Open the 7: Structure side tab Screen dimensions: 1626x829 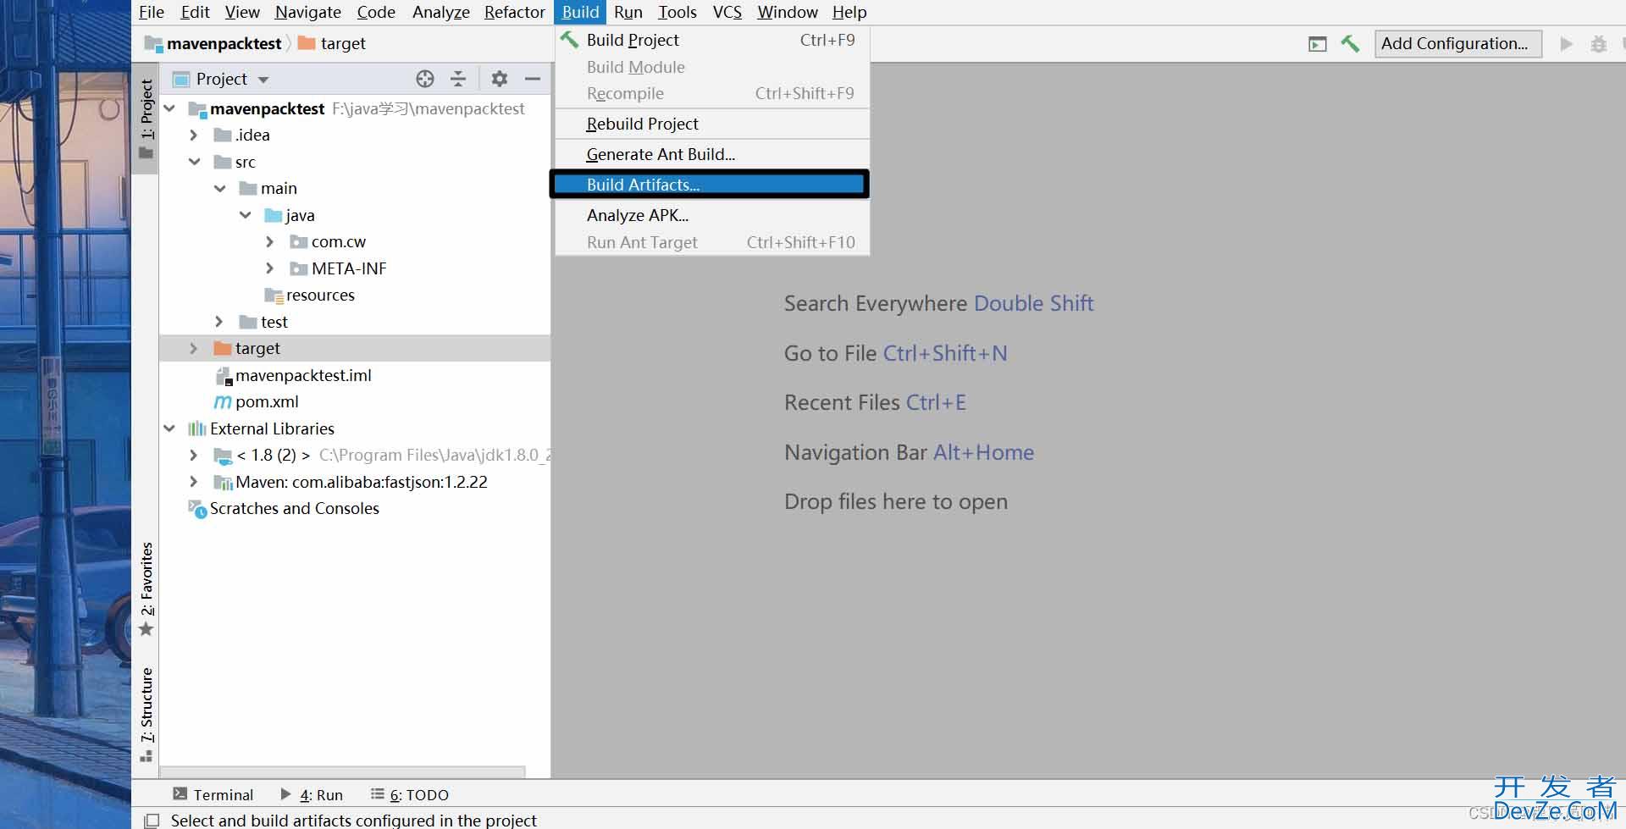(x=146, y=715)
